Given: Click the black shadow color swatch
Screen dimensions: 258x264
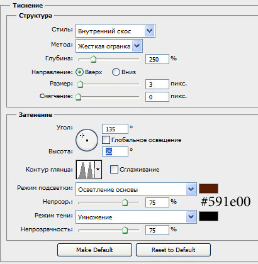Looking at the screenshot, I should pyautogui.click(x=208, y=216).
